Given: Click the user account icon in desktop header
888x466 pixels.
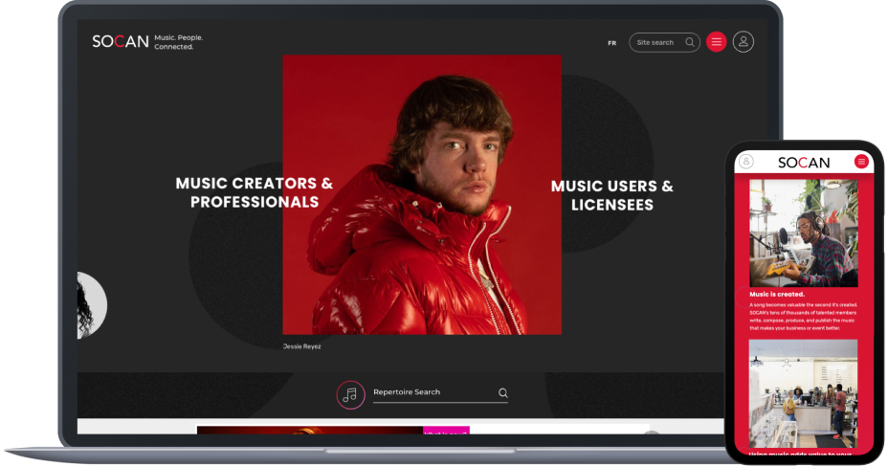Looking at the screenshot, I should point(744,42).
